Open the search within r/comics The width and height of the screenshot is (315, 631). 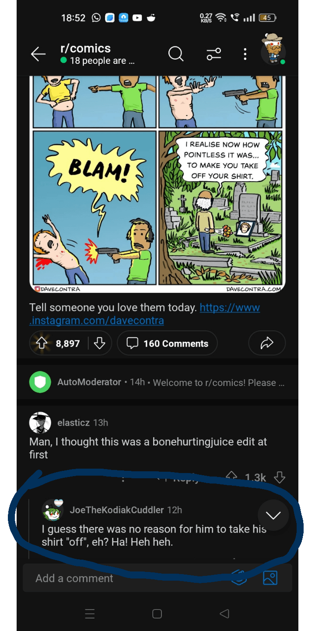tap(175, 54)
